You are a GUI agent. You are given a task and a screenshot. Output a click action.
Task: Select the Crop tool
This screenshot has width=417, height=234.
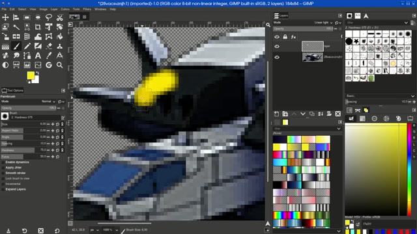[38, 27]
